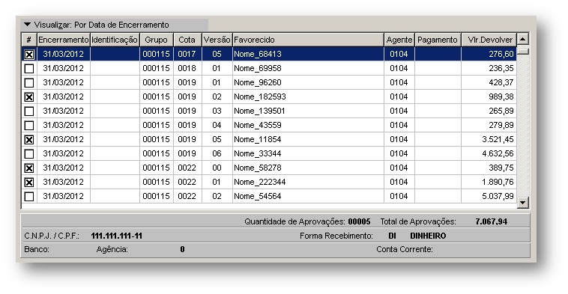Sort by the Favorecido column header
The width and height of the screenshot is (568, 294).
(308, 40)
